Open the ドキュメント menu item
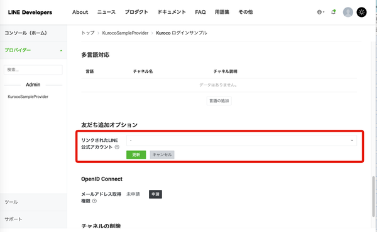377x232 pixels. 172,12
